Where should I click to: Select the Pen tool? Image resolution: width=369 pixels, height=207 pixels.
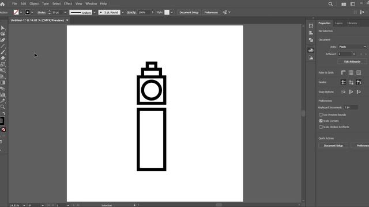(x=3, y=40)
